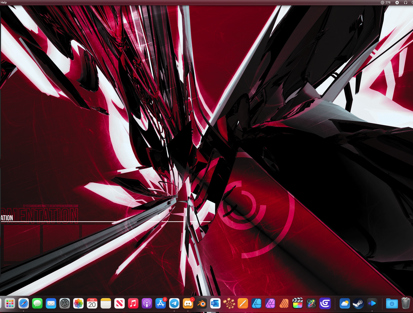Open Telegram from the Dock
The image size is (413, 313).
[x=174, y=304]
